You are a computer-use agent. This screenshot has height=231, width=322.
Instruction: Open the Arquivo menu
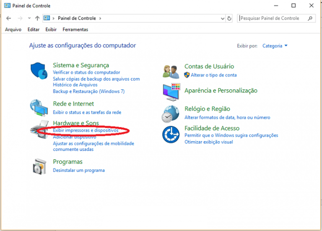(13, 29)
